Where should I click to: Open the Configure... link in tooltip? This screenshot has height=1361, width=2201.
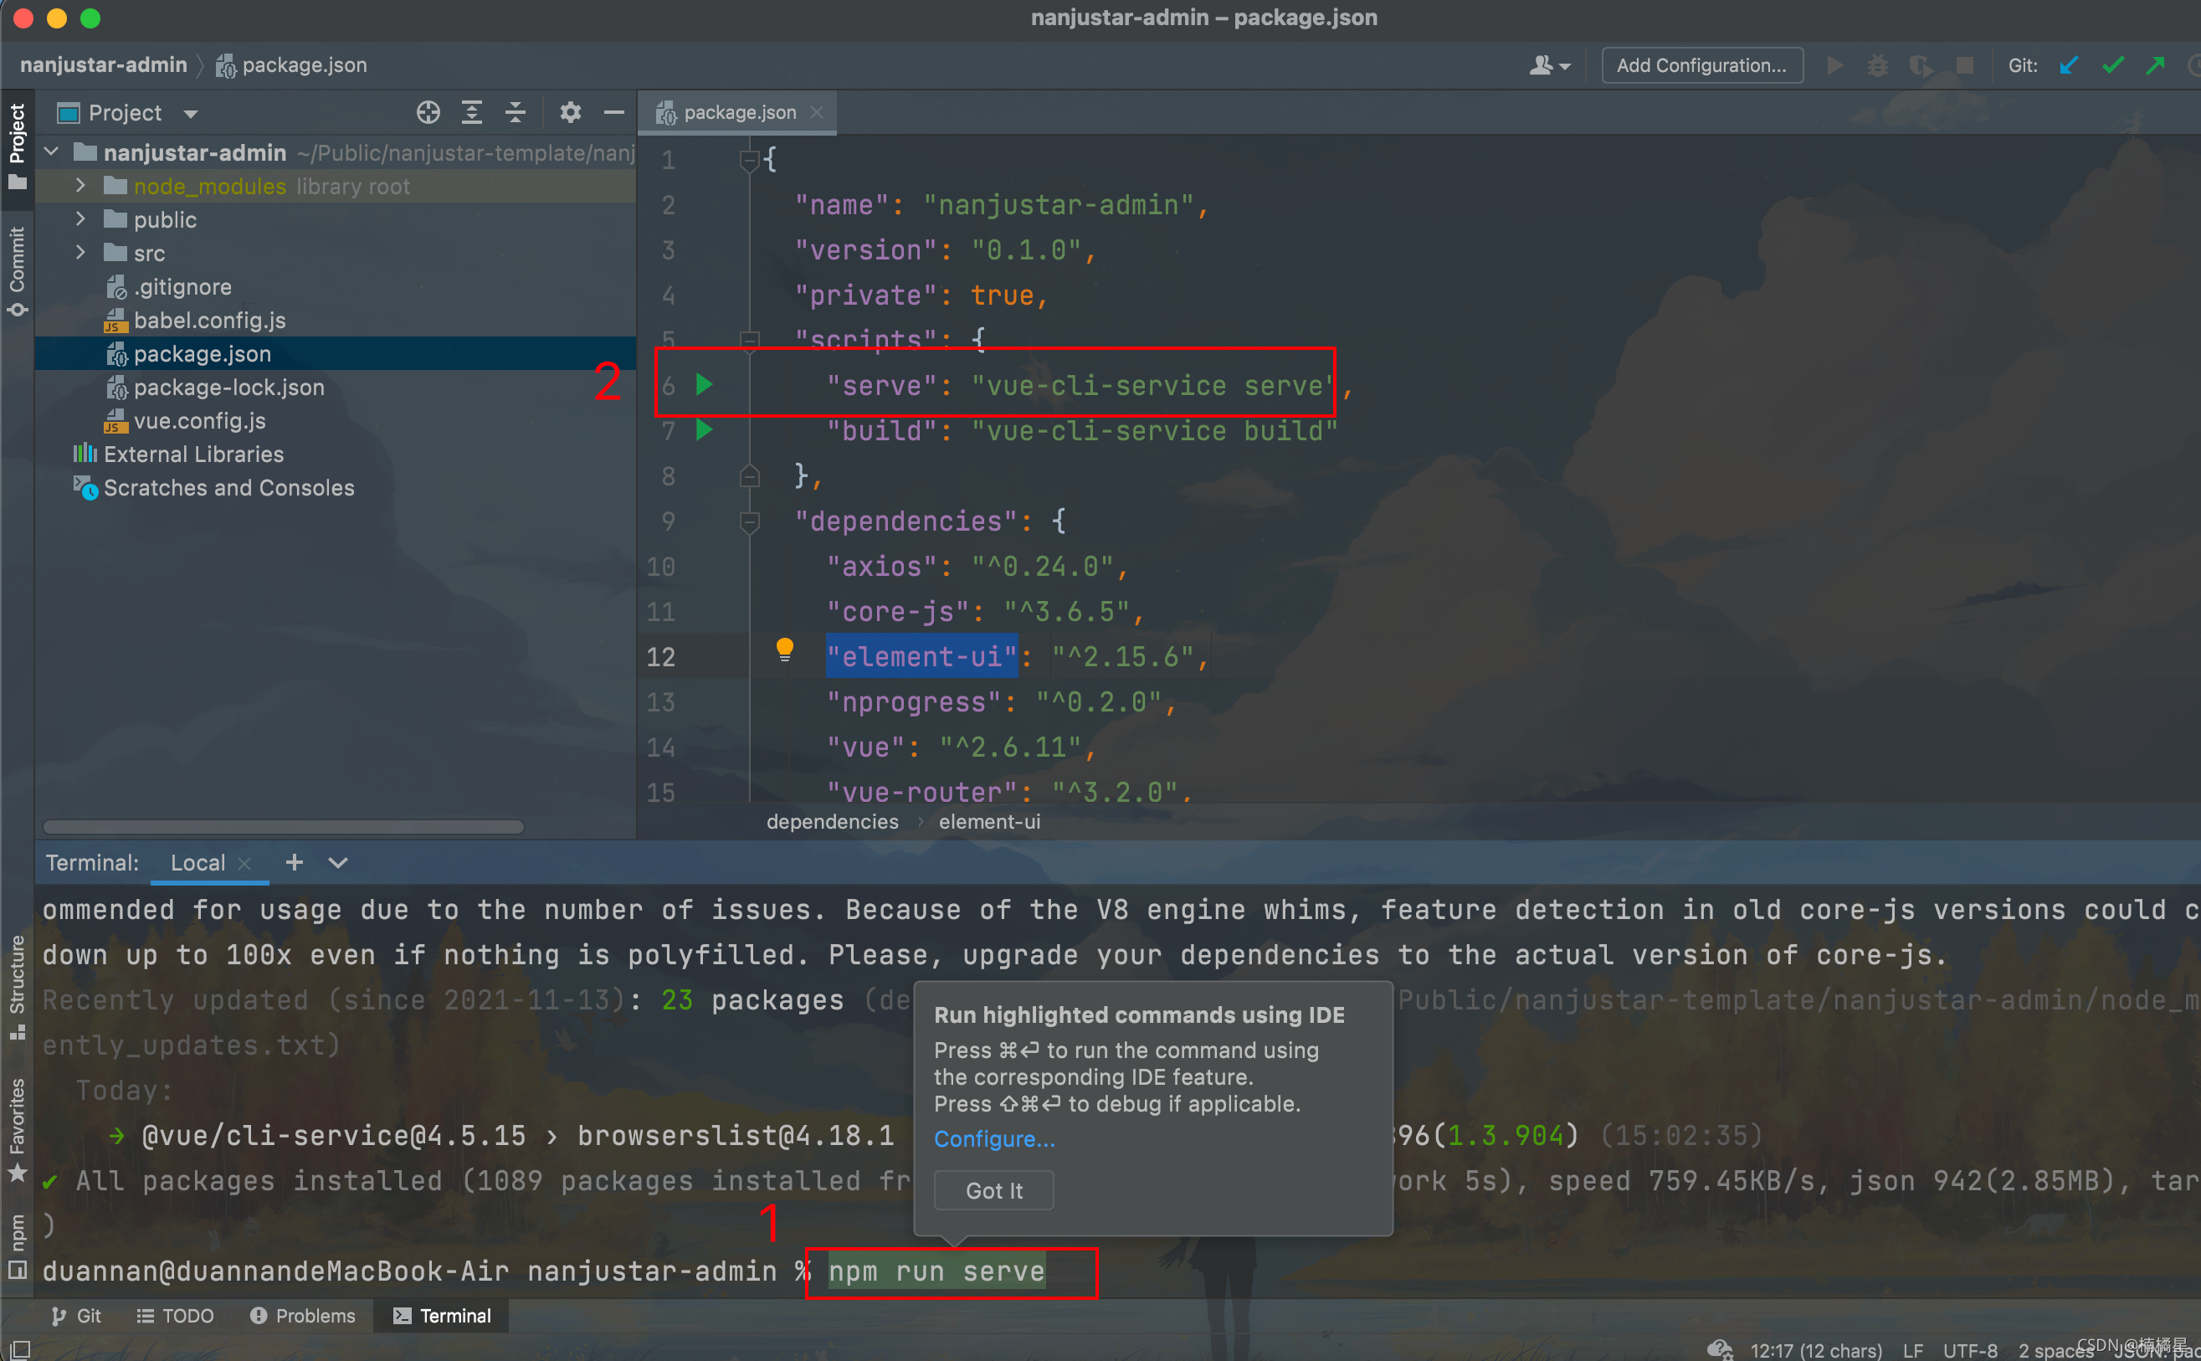pos(993,1138)
